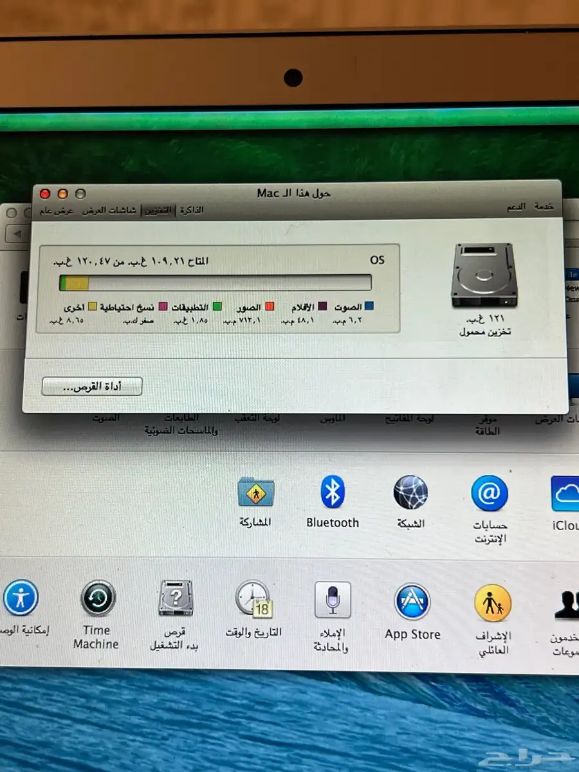Viewport: 579px width, 772px height.
Task: Switch to the Storage (التخزين) tab
Action: point(158,210)
